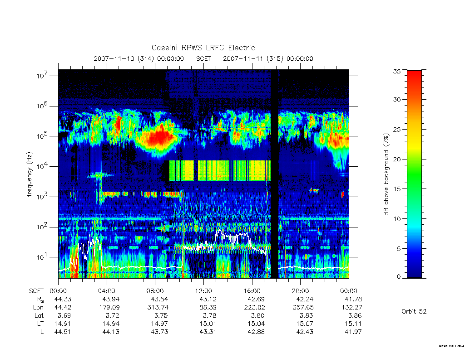Click the start date 2007-11-10 (314) label

pyautogui.click(x=124, y=58)
